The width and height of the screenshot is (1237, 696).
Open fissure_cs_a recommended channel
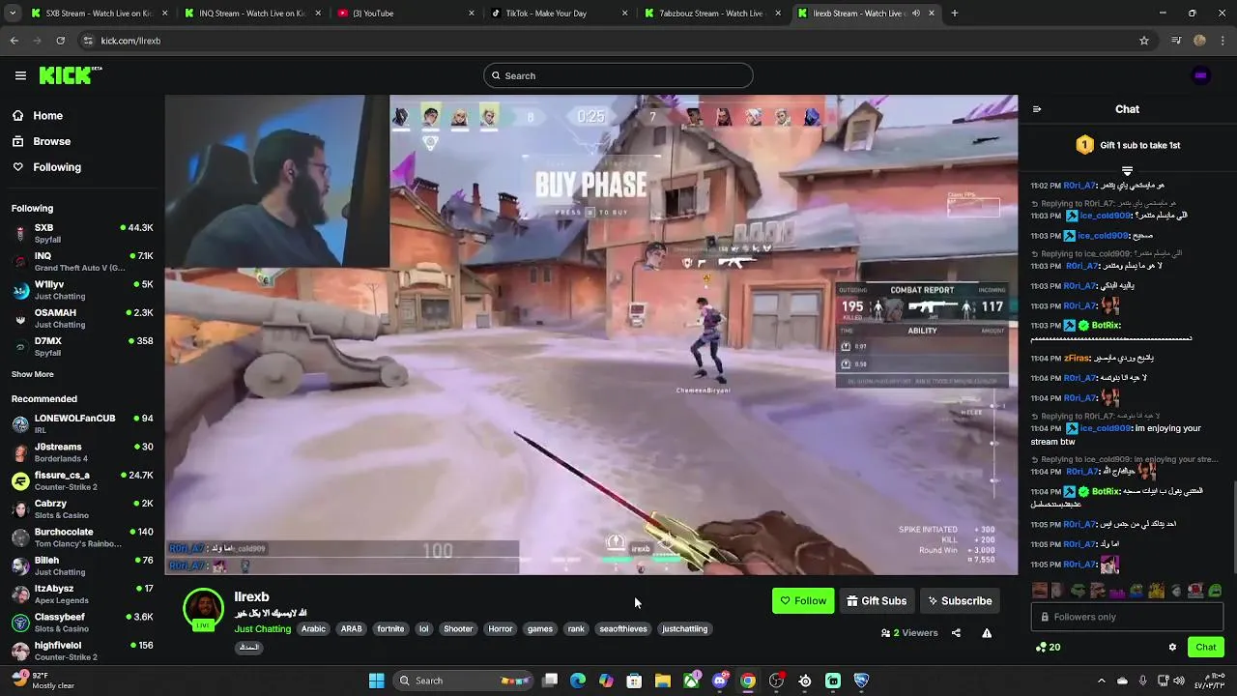pos(82,480)
